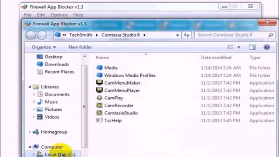Click the navigation pane scrollbar thumb

(x=84, y=106)
